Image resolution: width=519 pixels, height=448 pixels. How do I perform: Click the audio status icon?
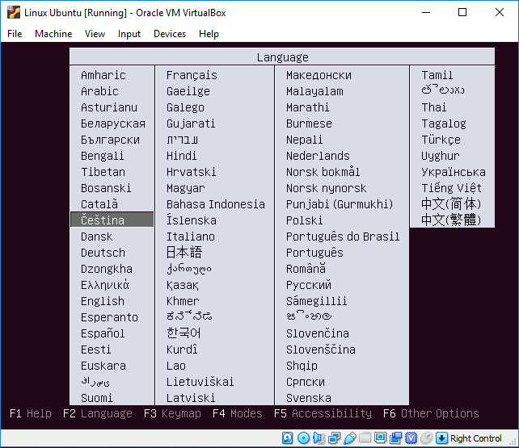(319, 438)
